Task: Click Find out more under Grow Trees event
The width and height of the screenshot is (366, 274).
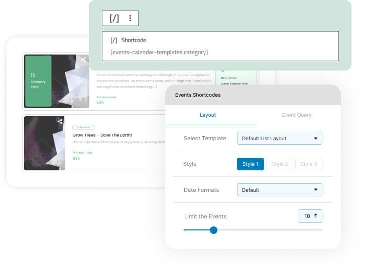Action: [x=82, y=152]
